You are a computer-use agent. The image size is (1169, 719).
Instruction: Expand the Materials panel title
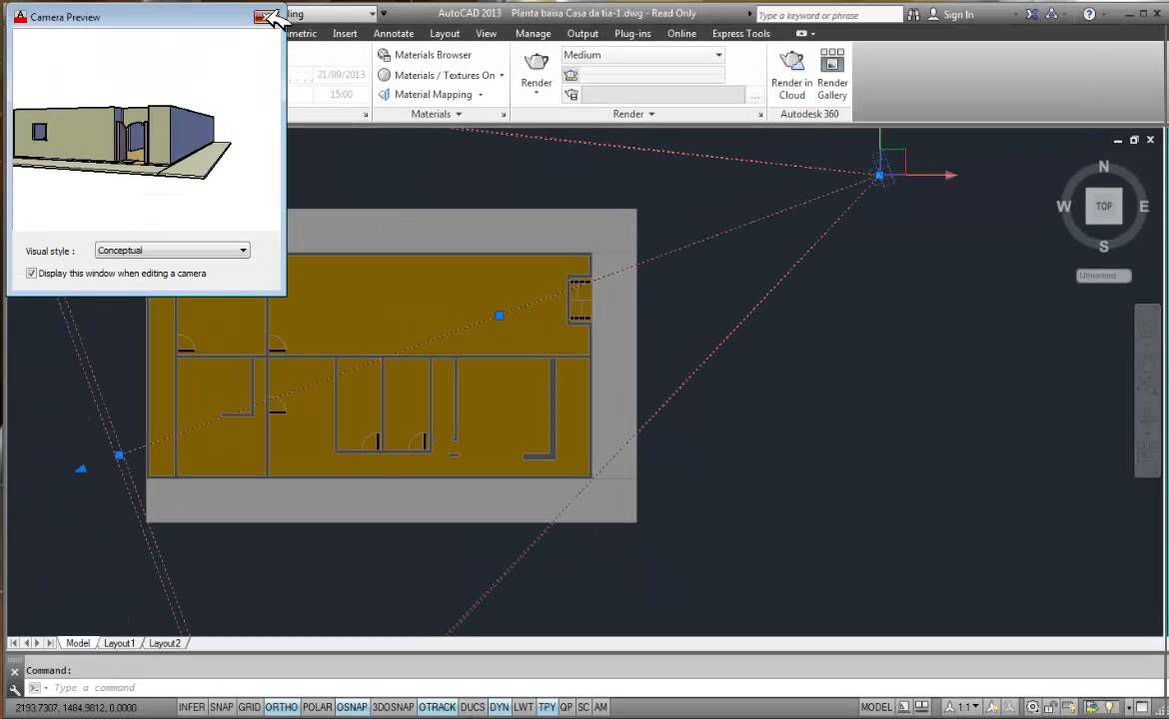[x=437, y=114]
